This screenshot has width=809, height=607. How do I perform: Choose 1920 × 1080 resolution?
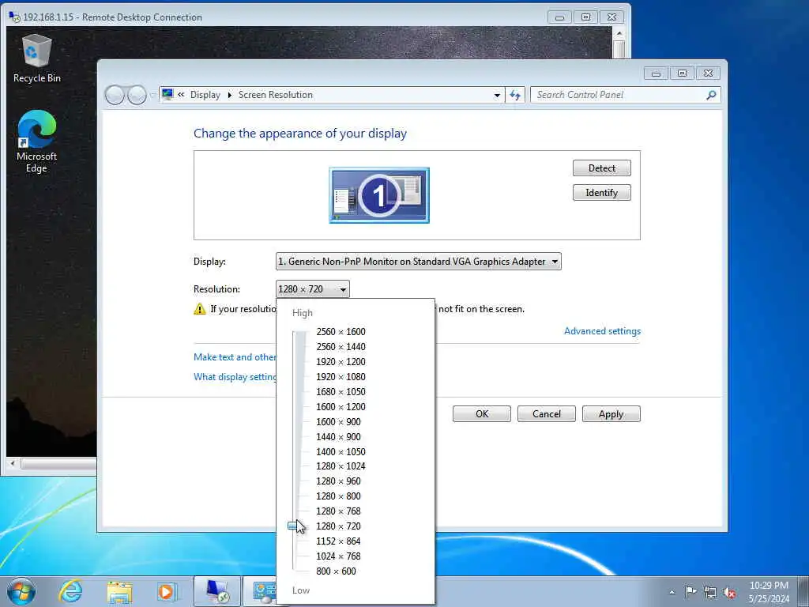(341, 376)
